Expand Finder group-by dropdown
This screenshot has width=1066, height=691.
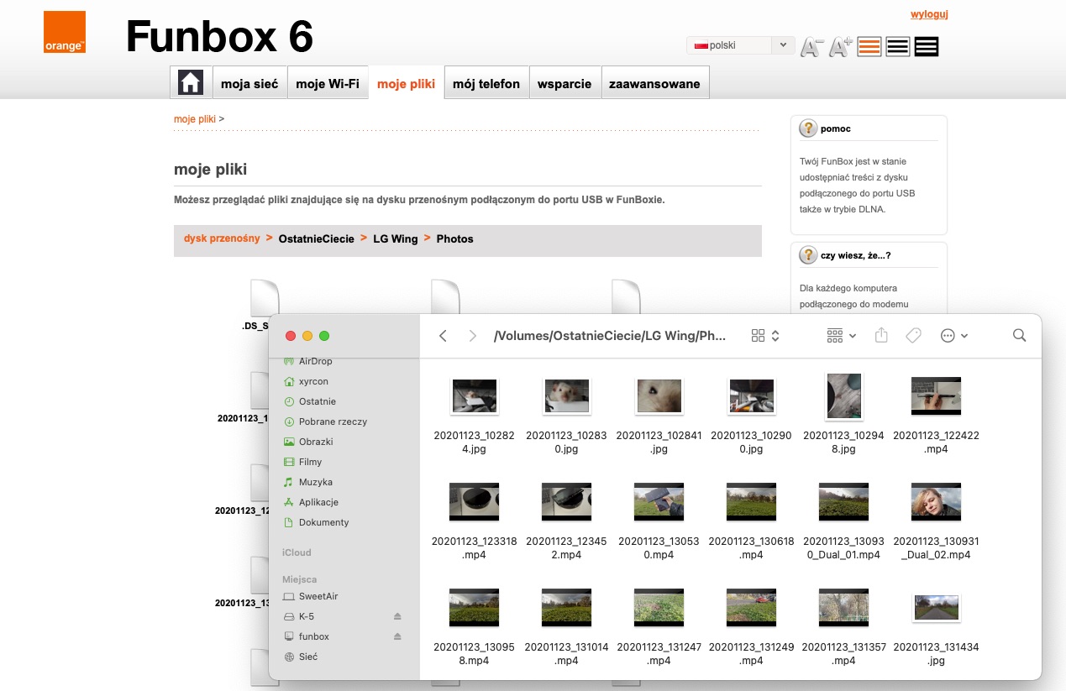[x=841, y=336]
